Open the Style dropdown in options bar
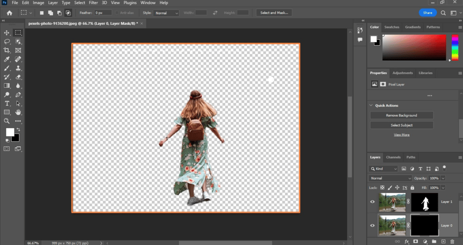 (167, 13)
